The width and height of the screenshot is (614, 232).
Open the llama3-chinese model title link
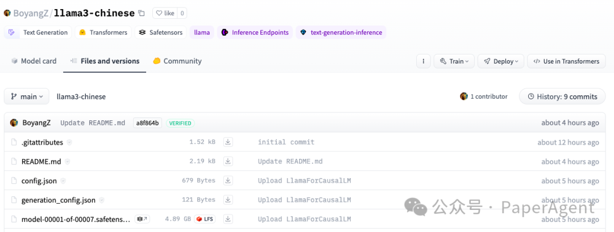click(x=94, y=13)
